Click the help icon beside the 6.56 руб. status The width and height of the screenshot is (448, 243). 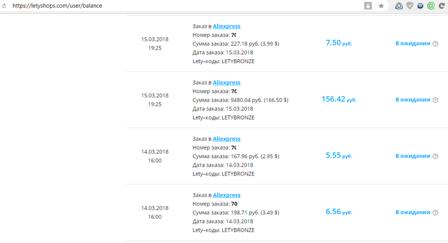(435, 212)
